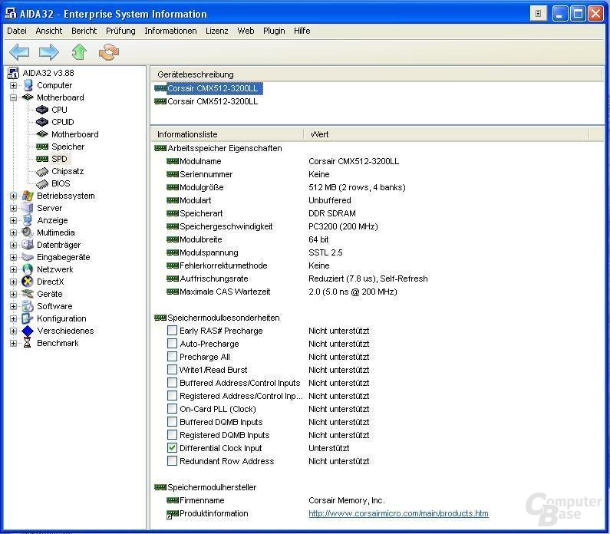Click the Eingabegeräte keyboard icon
610x534 pixels.
click(28, 257)
